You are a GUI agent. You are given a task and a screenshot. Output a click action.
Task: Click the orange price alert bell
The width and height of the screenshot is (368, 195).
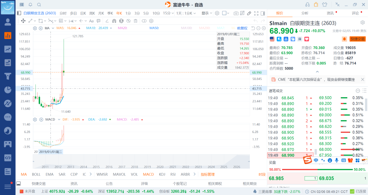pyautogui.click(x=344, y=39)
